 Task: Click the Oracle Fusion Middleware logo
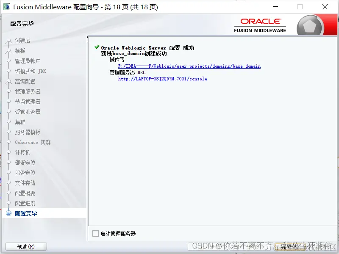[260, 25]
